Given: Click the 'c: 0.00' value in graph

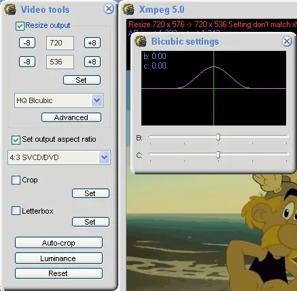Looking at the screenshot, I should (x=155, y=66).
